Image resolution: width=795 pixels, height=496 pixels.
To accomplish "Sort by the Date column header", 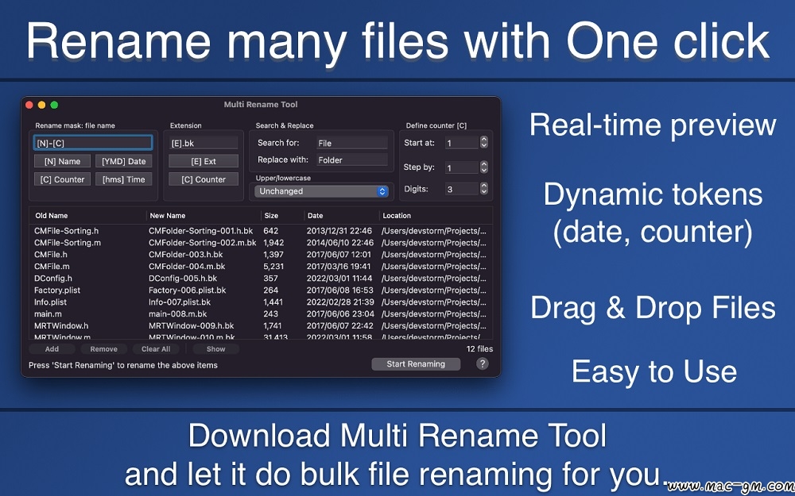I will pos(342,216).
